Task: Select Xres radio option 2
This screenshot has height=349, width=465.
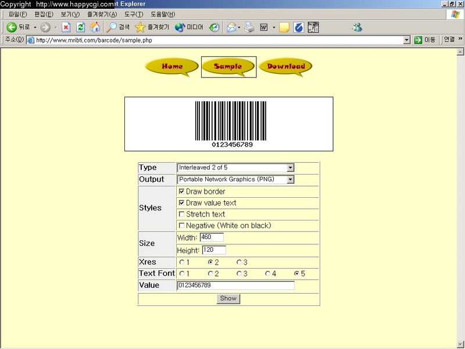Action: point(210,262)
